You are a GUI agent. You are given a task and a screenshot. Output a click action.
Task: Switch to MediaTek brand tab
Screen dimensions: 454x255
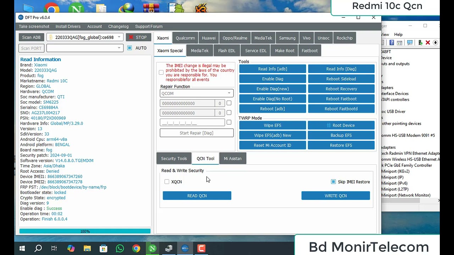click(x=263, y=38)
